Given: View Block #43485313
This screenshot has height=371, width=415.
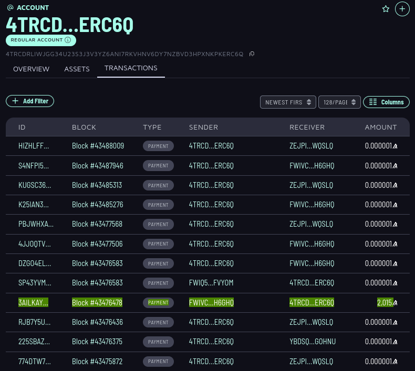Looking at the screenshot, I should click(97, 185).
